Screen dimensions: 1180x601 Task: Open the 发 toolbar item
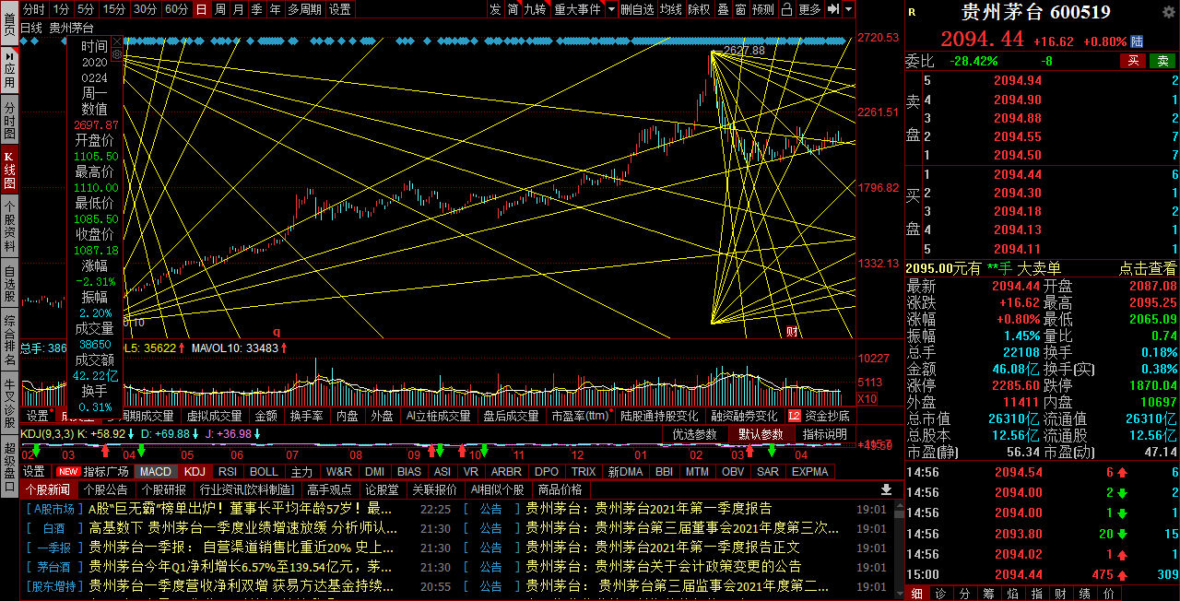(495, 9)
